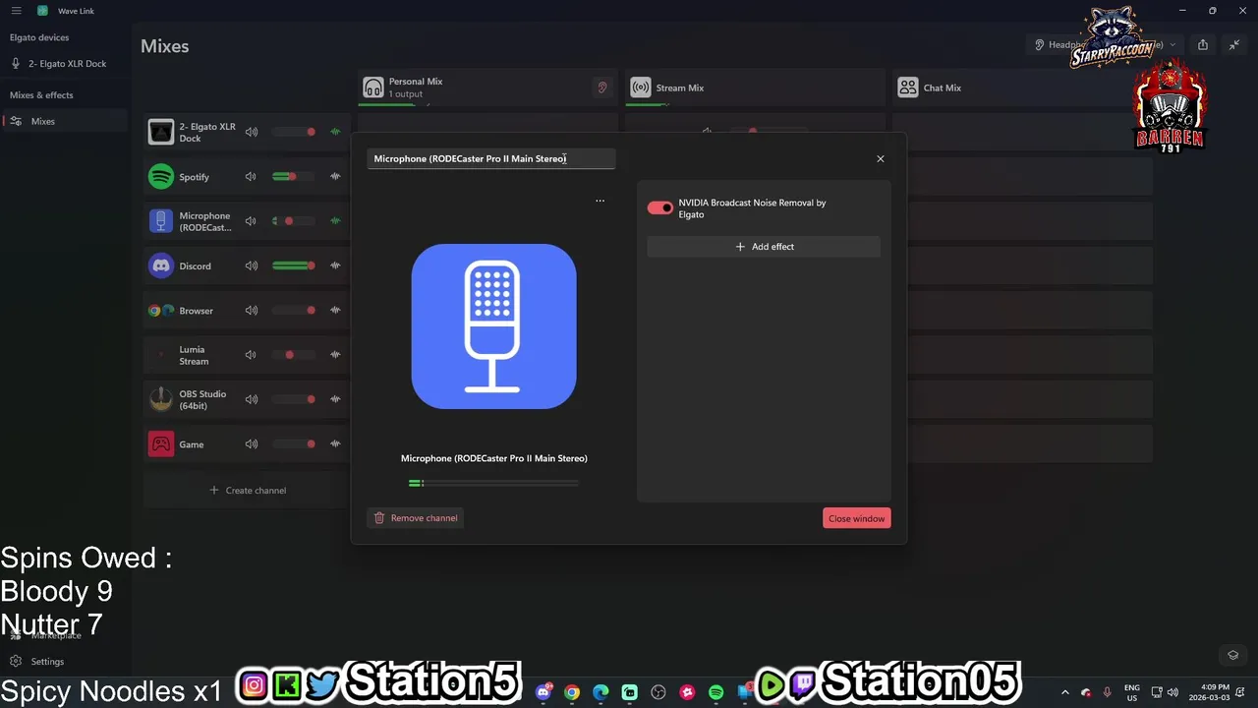Click the Microphone channel icon in the list

[161, 221]
